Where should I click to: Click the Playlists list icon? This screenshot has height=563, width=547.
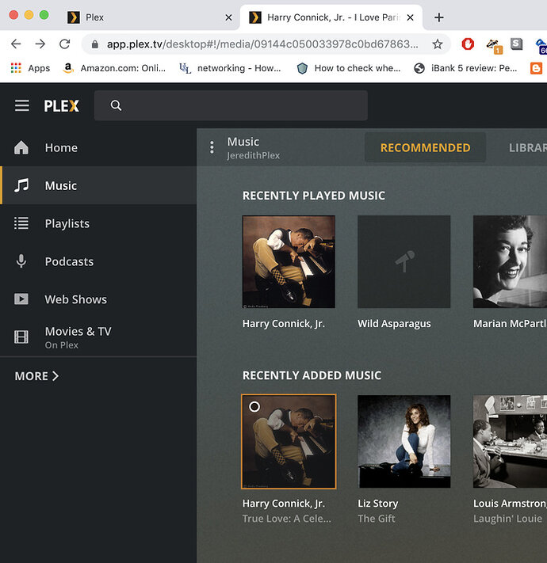[x=21, y=223]
